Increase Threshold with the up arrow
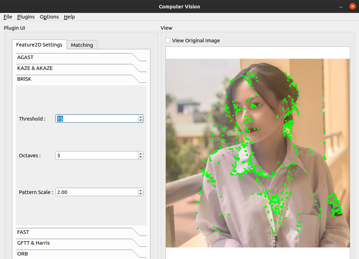Viewport: 359px width, 259px height. coord(141,117)
